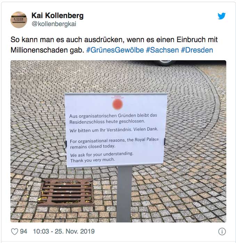Select the #Dresden hashtag

coord(197,50)
